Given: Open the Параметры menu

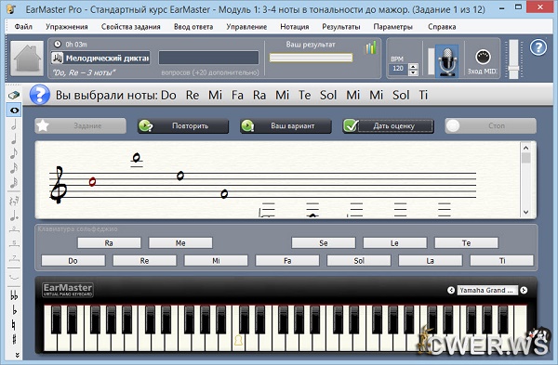Looking at the screenshot, I should [x=392, y=27].
